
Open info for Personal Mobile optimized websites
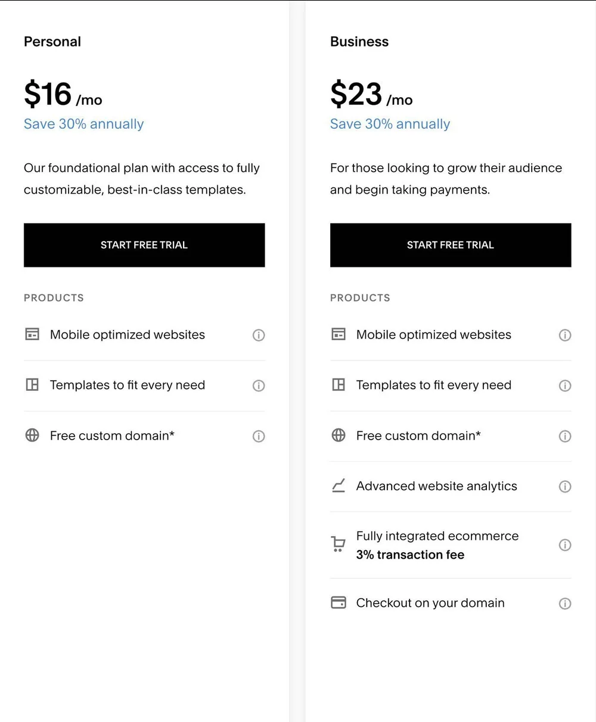(259, 335)
